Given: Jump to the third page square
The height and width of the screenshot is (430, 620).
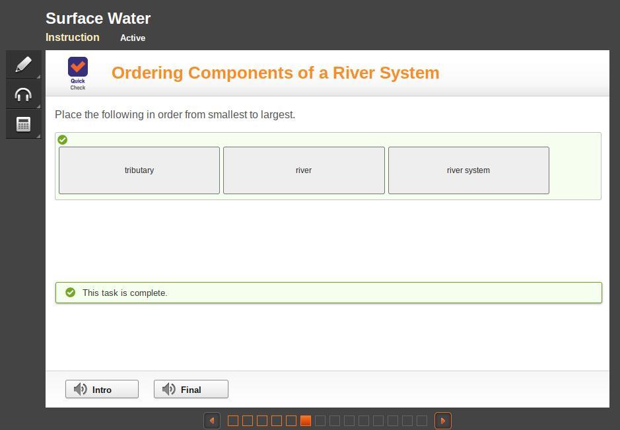Looking at the screenshot, I should tap(262, 421).
